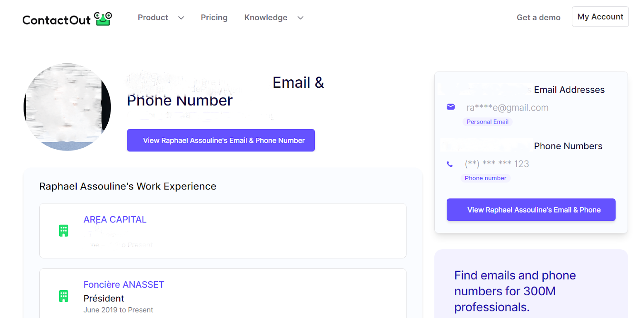Click the green building icon beside Foncière ANASSET
The width and height of the screenshot is (639, 318).
[63, 296]
